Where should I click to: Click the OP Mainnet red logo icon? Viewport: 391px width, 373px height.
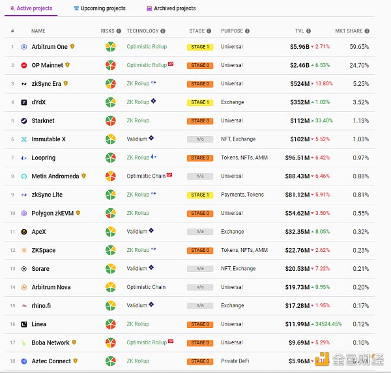pos(24,65)
